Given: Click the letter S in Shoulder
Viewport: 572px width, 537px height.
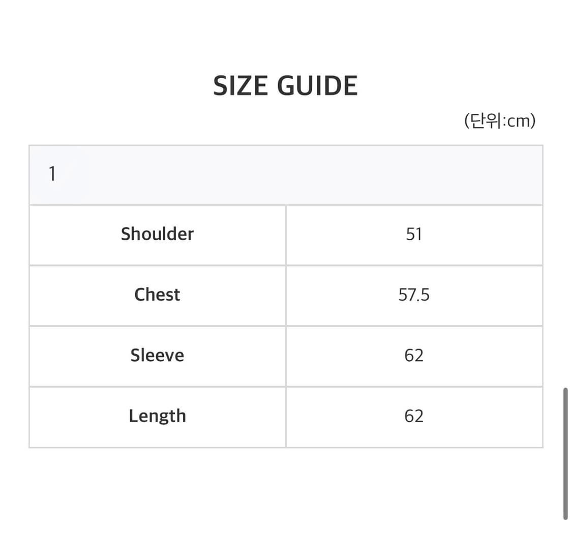Looking at the screenshot, I should point(126,234).
